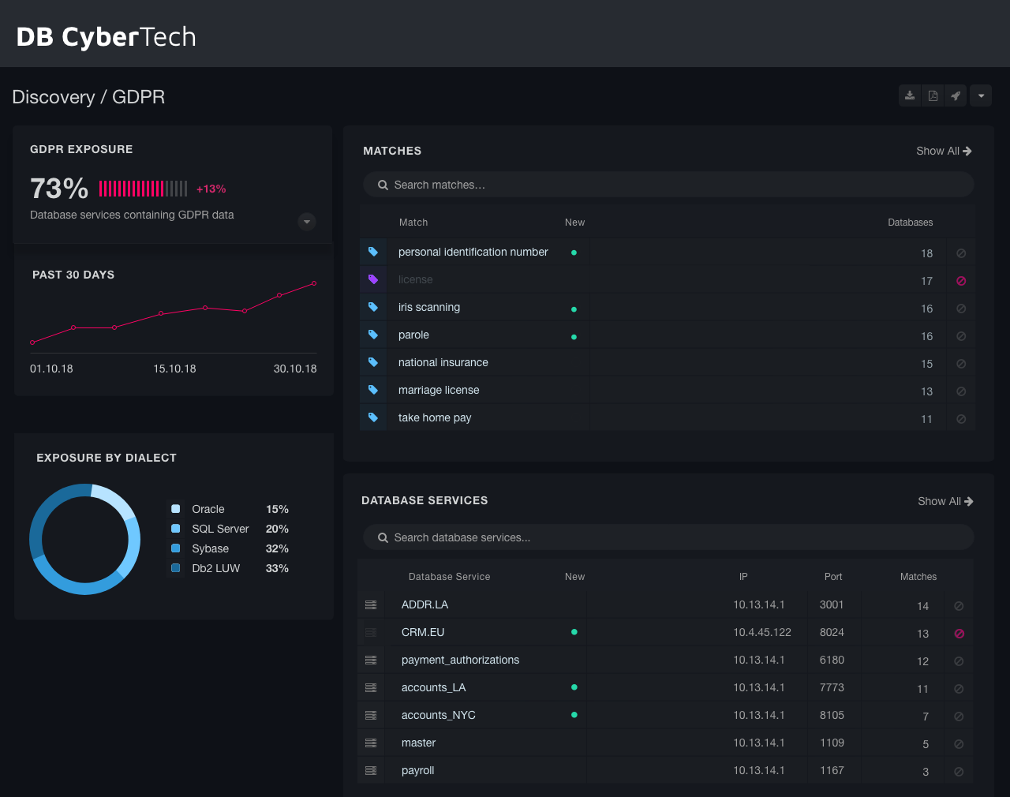This screenshot has width=1010, height=797.
Task: Click the download icon in the top toolbar
Action: point(910,95)
